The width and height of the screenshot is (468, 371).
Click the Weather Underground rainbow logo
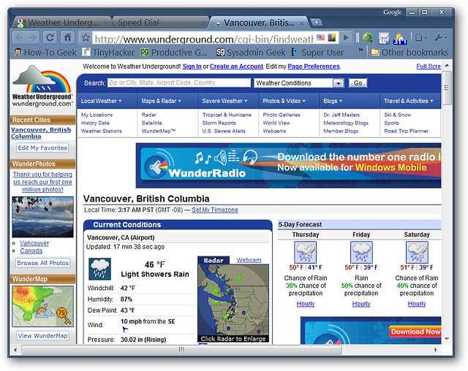(42, 86)
